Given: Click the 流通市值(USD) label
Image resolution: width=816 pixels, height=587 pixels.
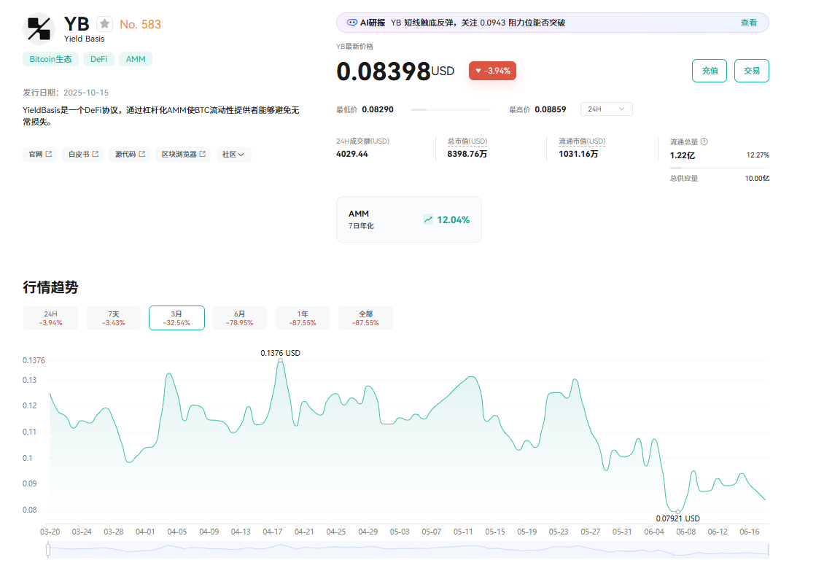Looking at the screenshot, I should 582,141.
